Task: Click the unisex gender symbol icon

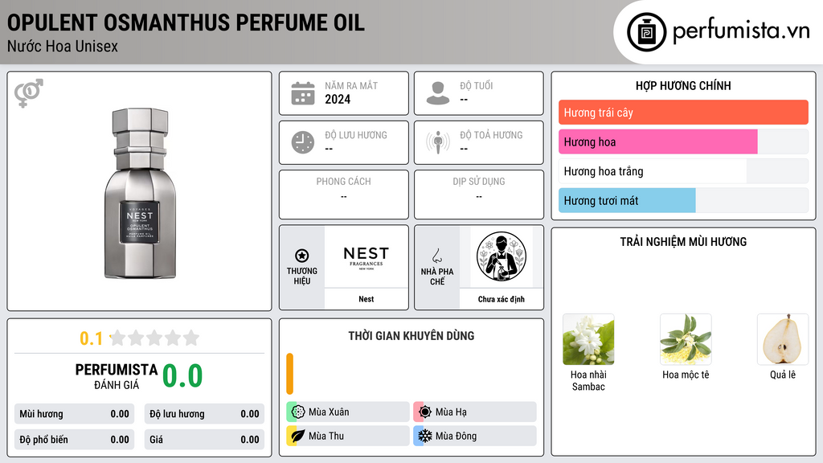Action: (29, 93)
